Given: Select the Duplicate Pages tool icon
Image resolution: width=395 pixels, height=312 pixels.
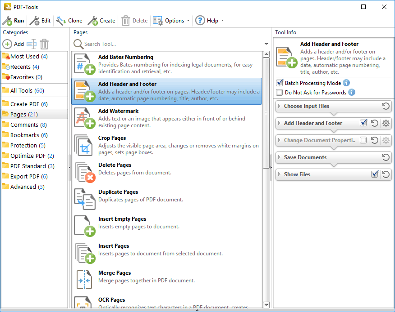Looking at the screenshot, I should [x=85, y=199].
